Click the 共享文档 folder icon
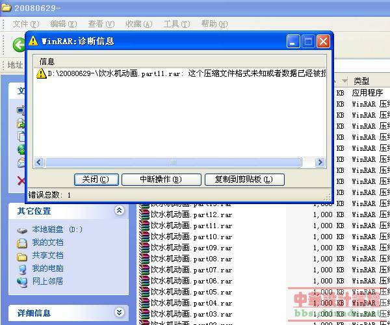This screenshot has height=325, width=390. point(22,256)
